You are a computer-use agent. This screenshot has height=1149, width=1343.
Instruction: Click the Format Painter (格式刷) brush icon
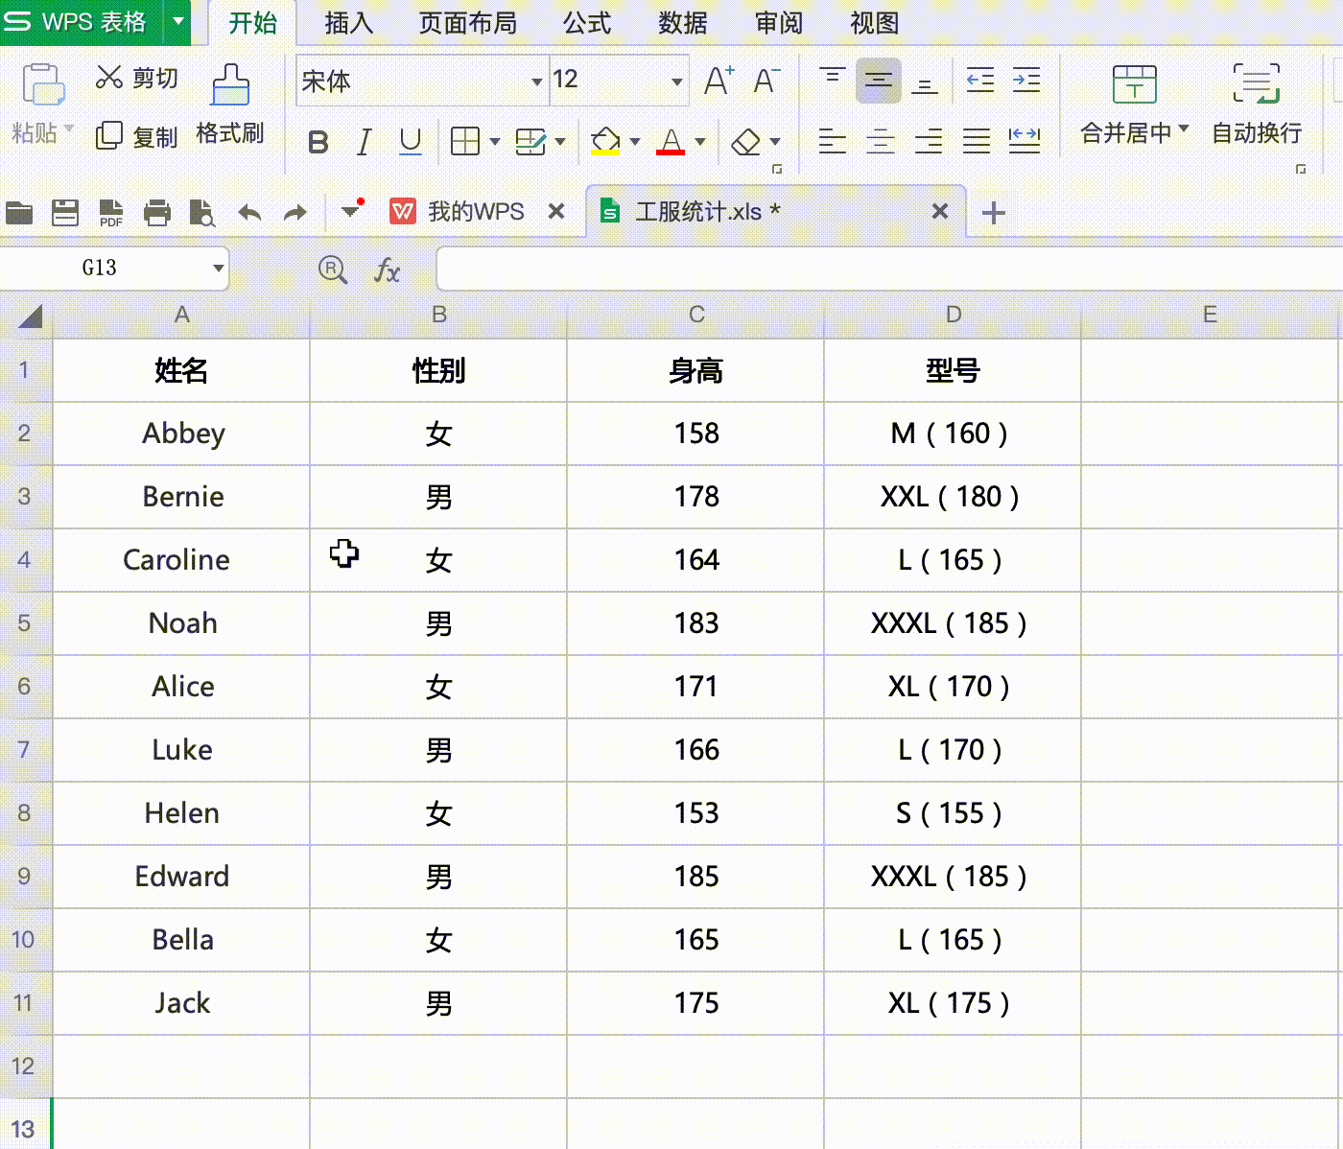coord(230,84)
